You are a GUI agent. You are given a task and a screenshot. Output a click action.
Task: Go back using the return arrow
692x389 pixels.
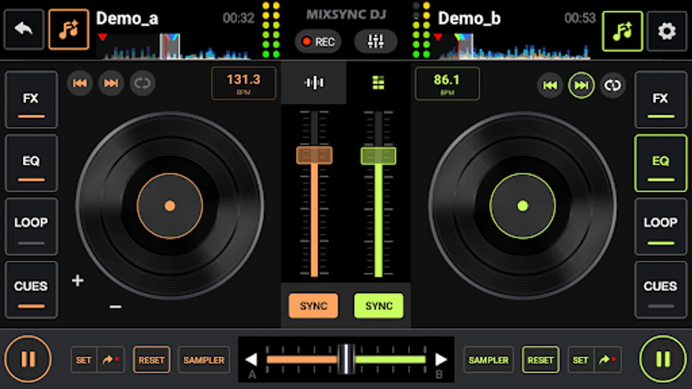click(x=24, y=29)
